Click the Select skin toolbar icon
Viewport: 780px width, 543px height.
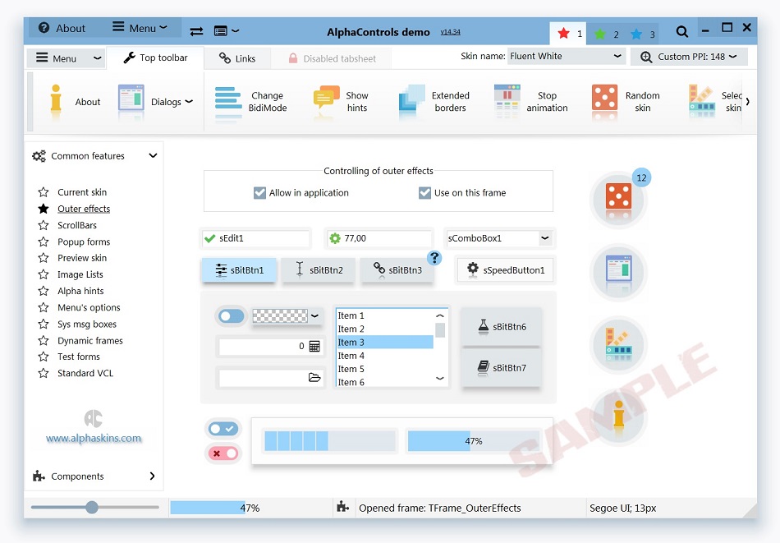pyautogui.click(x=702, y=102)
